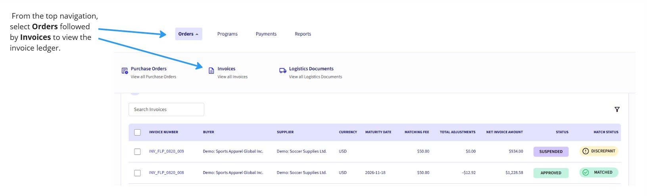Open invoice INV_FLP_0820_009
This screenshot has width=647, height=196.
coord(166,151)
